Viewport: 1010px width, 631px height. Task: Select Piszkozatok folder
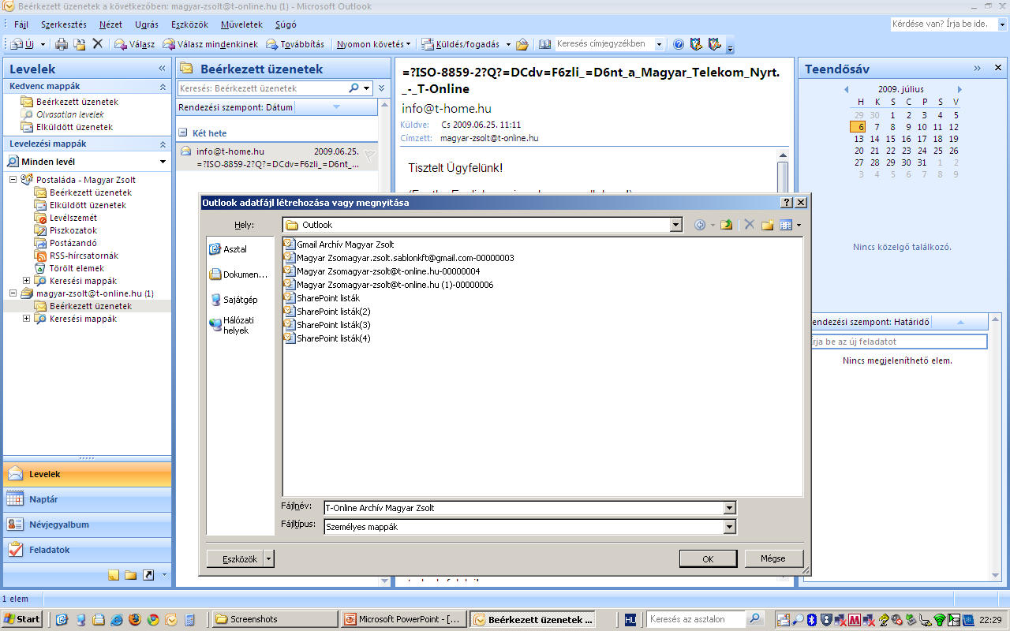click(66, 230)
